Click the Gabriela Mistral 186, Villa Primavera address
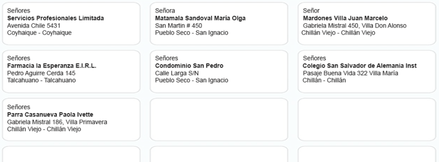 [x=57, y=122]
